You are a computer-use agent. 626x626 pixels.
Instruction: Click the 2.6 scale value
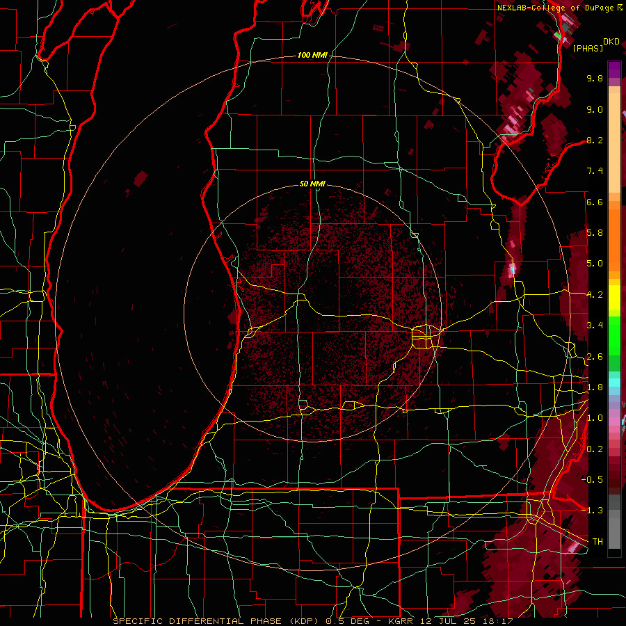595,357
